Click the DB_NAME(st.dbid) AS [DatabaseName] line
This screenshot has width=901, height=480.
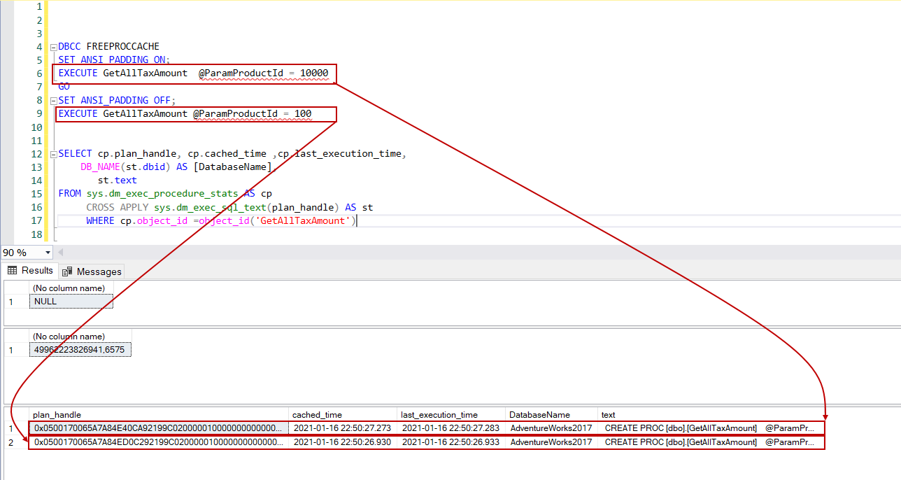point(178,167)
